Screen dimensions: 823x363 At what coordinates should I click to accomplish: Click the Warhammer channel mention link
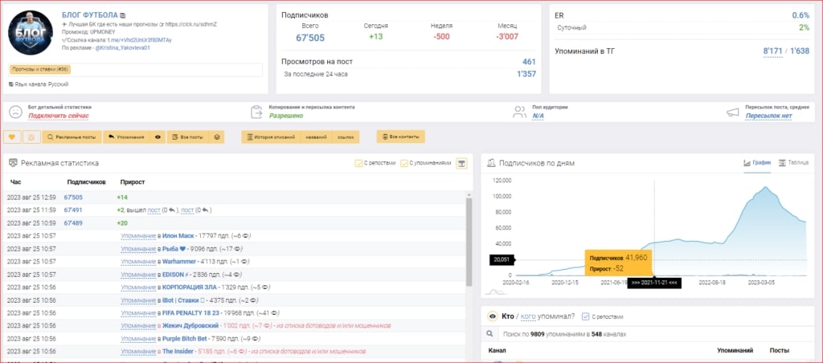click(x=178, y=261)
